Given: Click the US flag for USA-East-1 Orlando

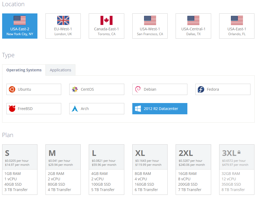Looking at the screenshot, I should click(237, 20).
